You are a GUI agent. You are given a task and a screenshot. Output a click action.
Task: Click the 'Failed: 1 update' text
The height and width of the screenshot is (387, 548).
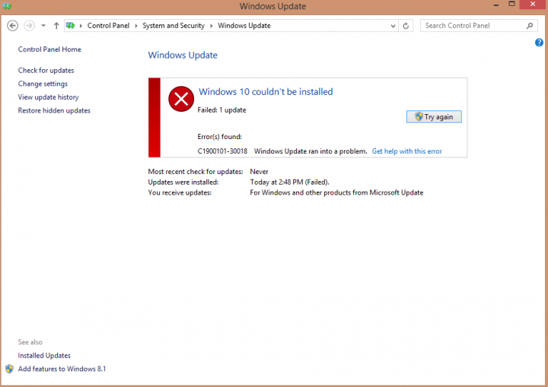(x=221, y=110)
